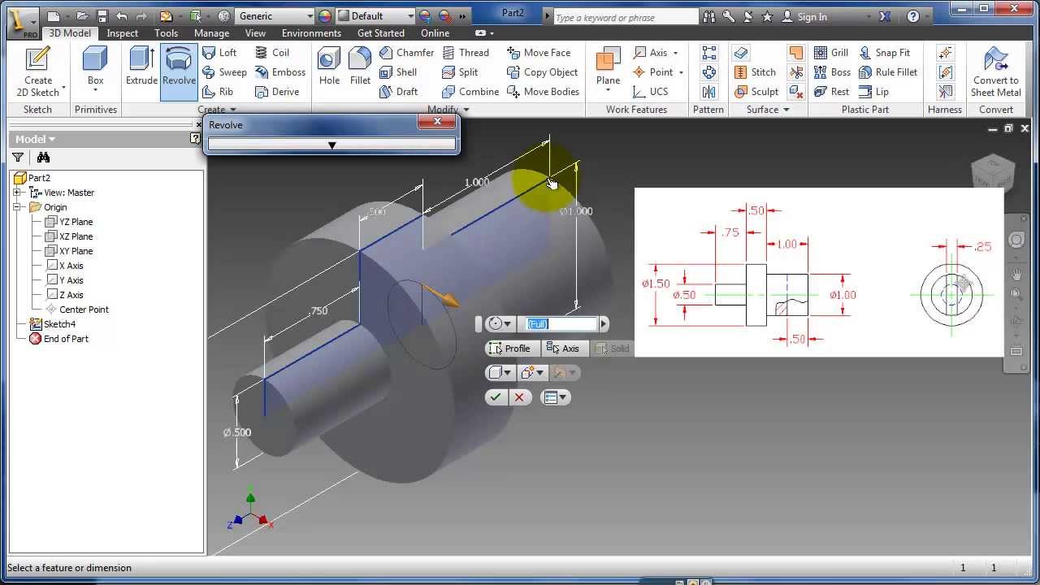Screen dimensions: 1040x585
Task: Click the appearance color wheel icon
Action: point(324,16)
